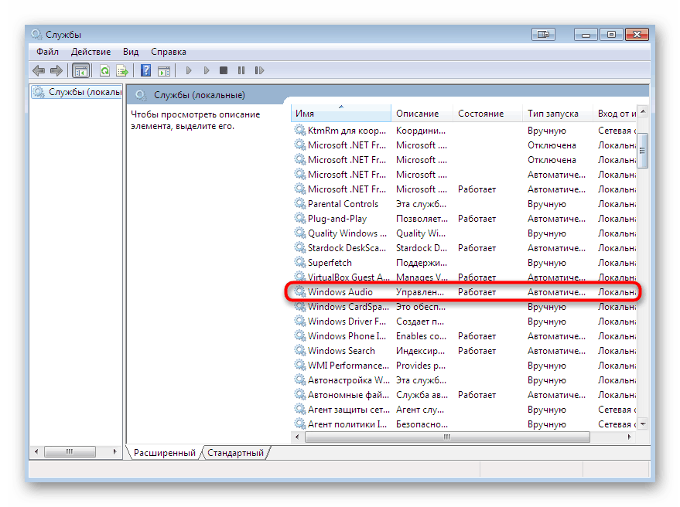
Task: Open the Файл menu
Action: (49, 51)
